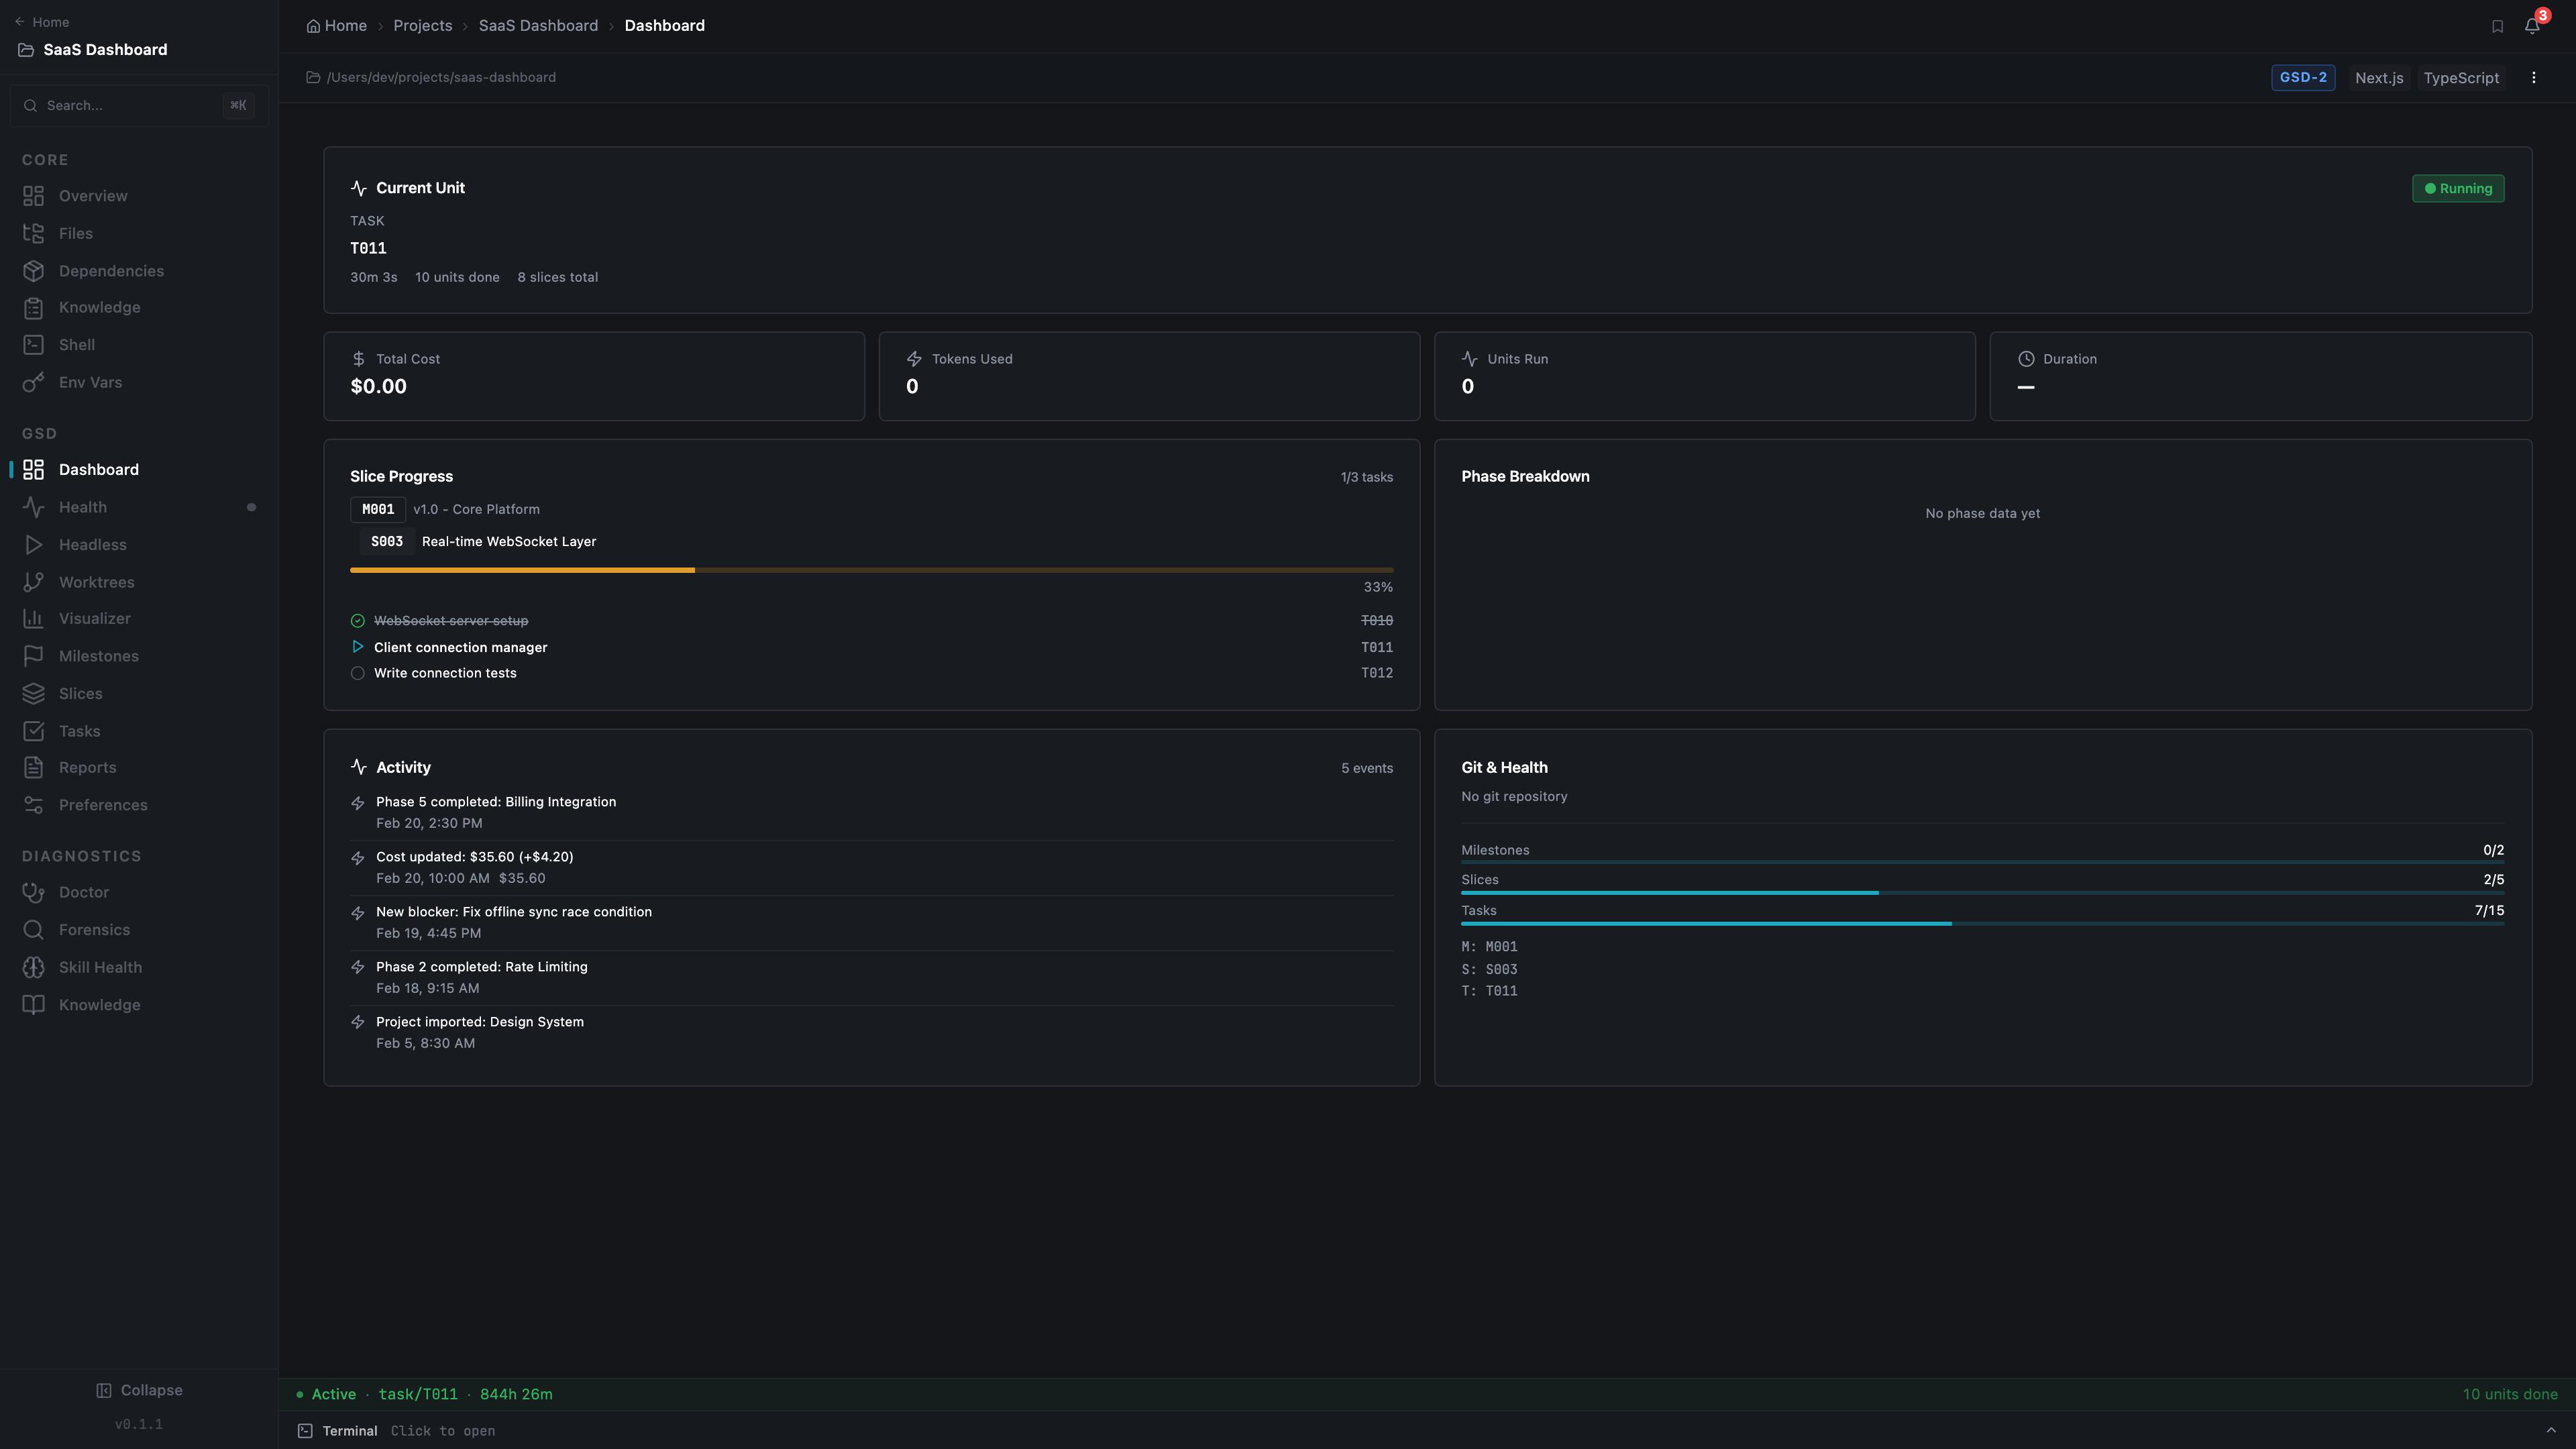The width and height of the screenshot is (2576, 1449).
Task: Check off the Write connection tests task
Action: pyautogui.click(x=358, y=672)
